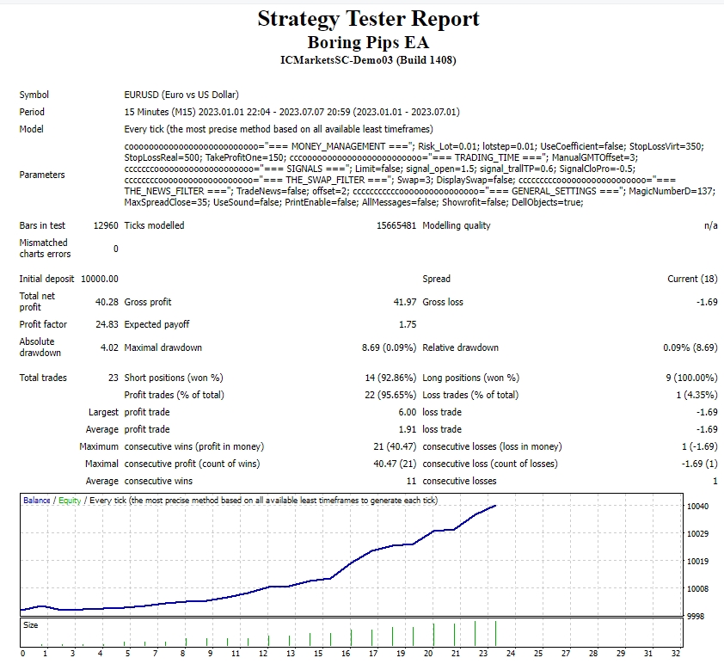This screenshot has width=724, height=664.
Task: Click the Modelling quality n/a value
Action: point(710,225)
